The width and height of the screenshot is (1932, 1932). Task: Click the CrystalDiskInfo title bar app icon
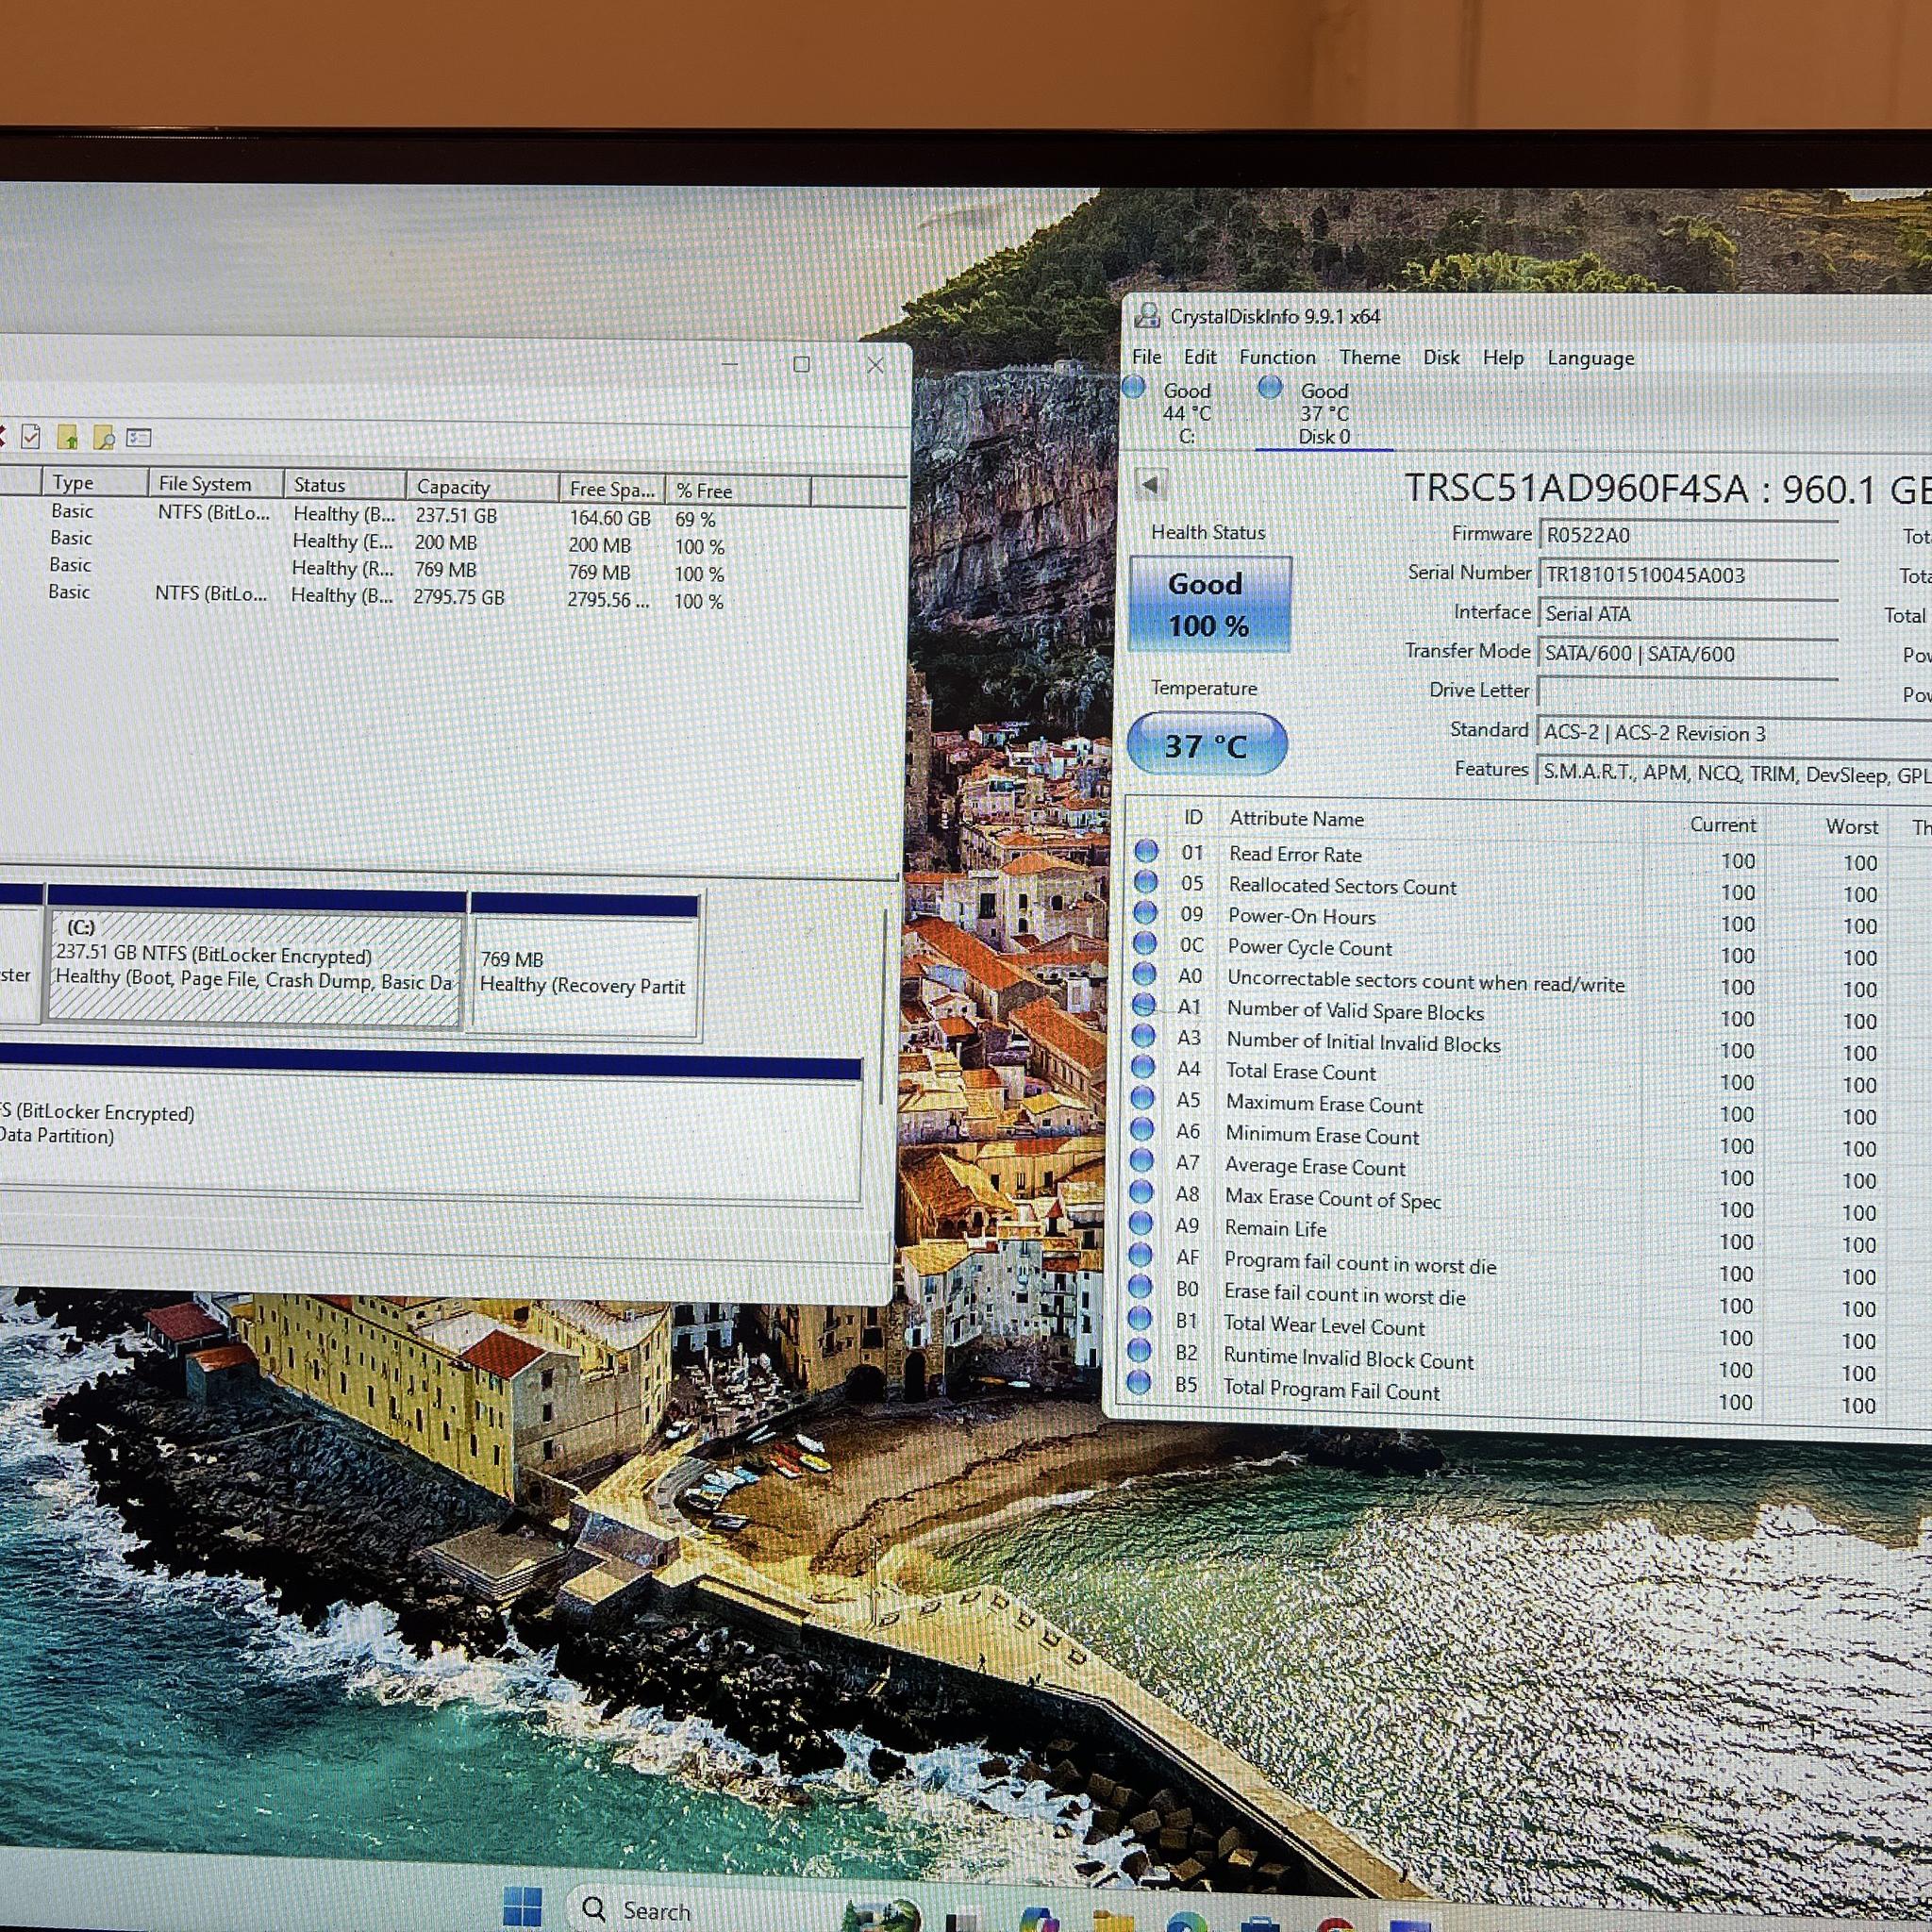point(1147,316)
